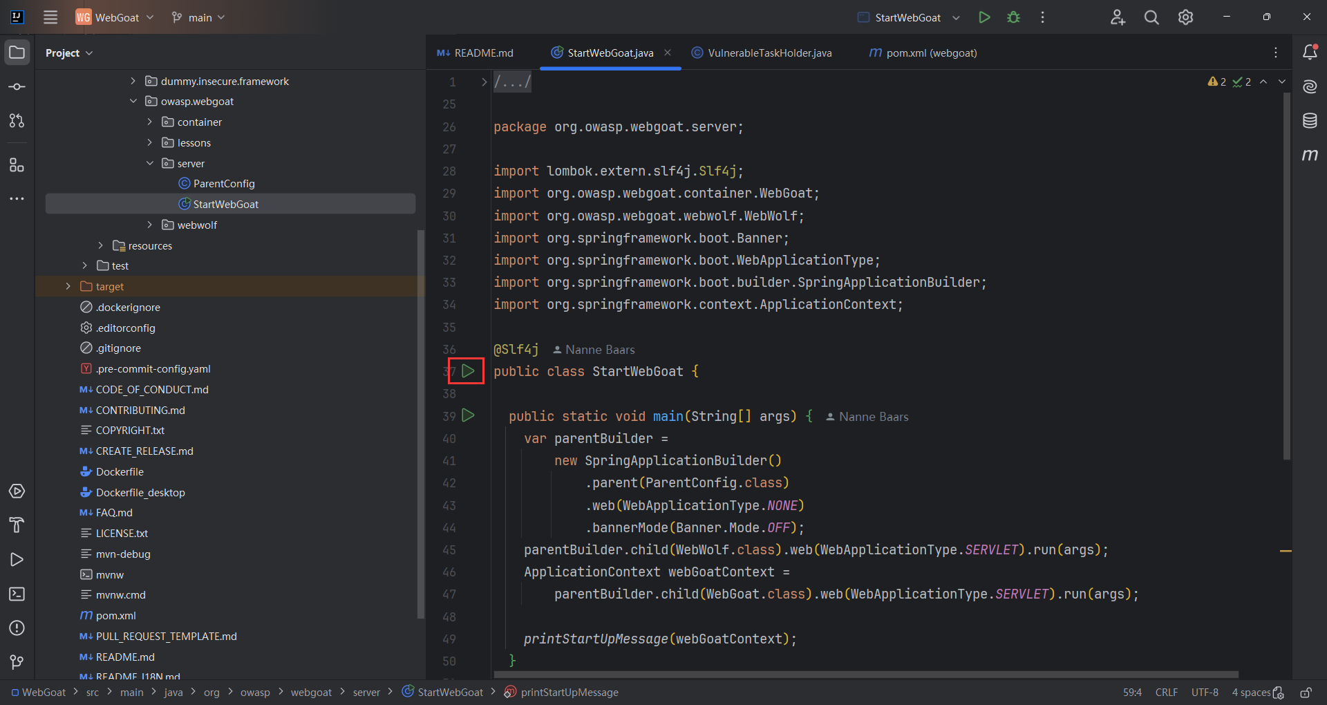Viewport: 1327px width, 705px height.
Task: Switch to VulnerableTaskHolder.java tab
Action: point(762,53)
